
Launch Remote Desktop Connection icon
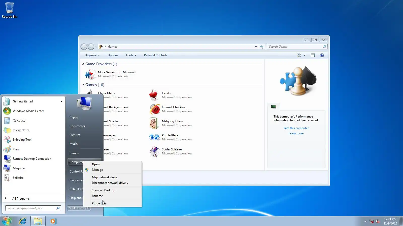tap(7, 159)
